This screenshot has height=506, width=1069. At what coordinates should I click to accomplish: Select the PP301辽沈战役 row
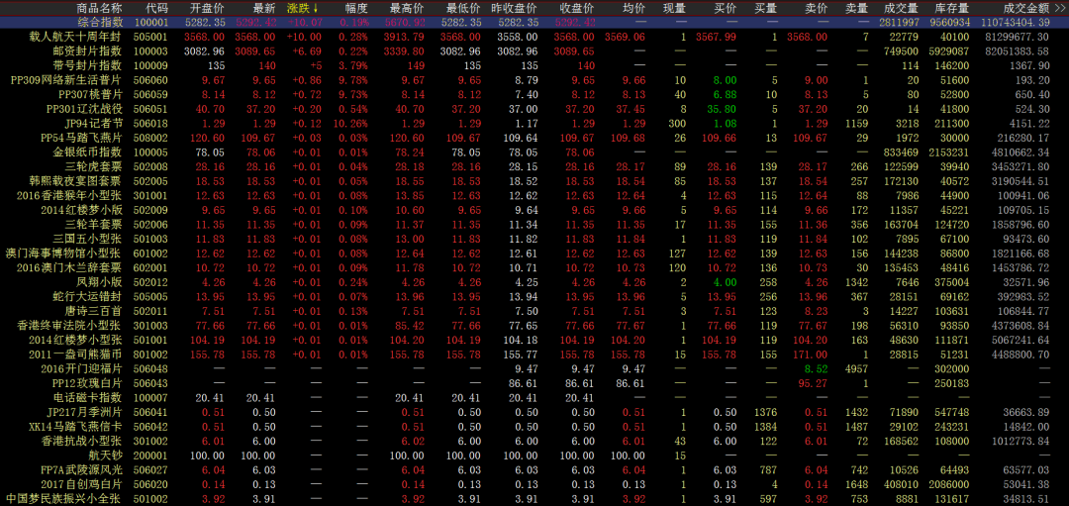coord(534,109)
